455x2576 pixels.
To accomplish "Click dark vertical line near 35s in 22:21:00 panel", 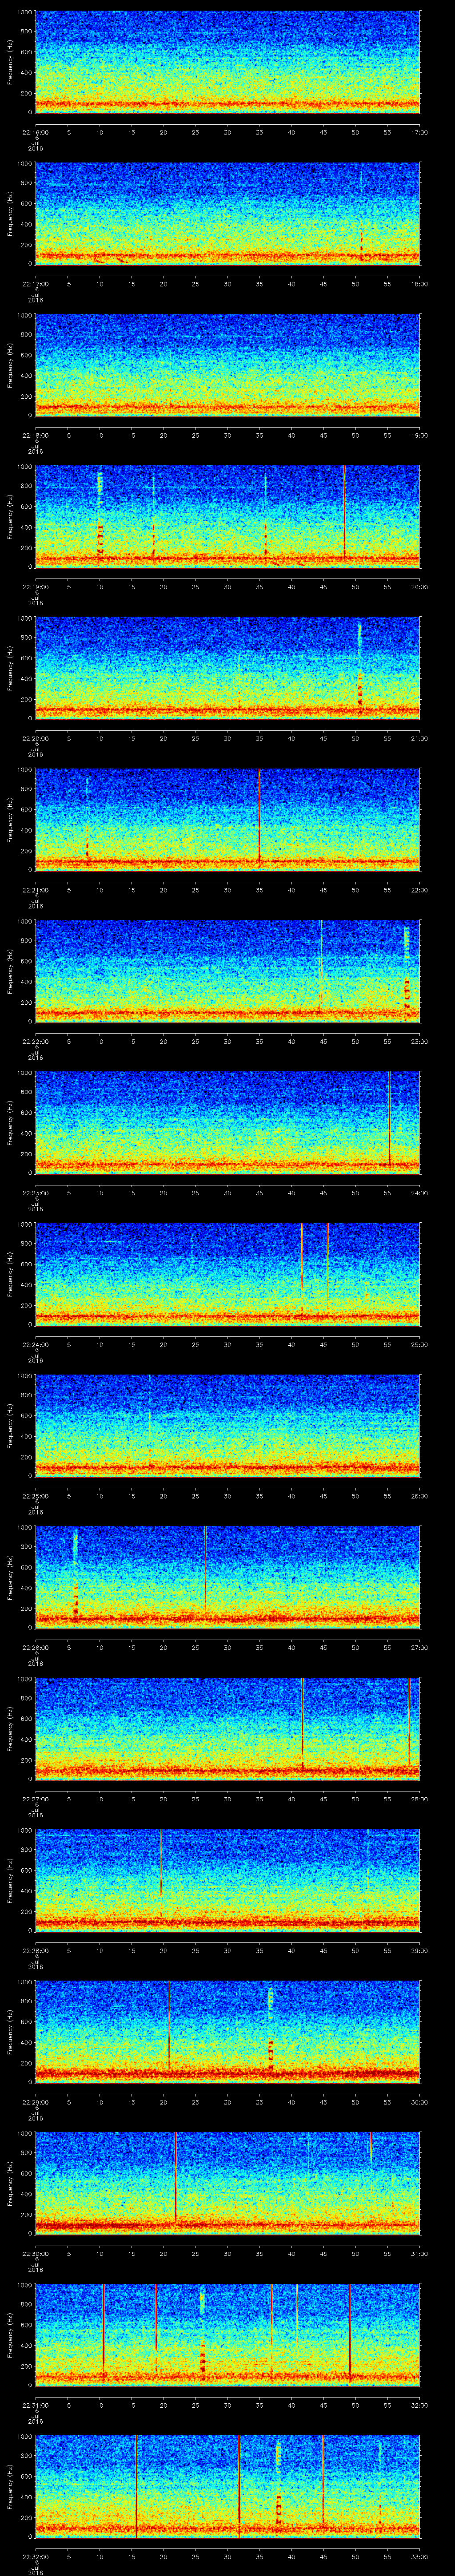I will (259, 815).
